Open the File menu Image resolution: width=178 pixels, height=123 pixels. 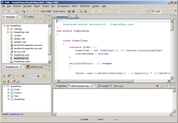pyautogui.click(x=3, y=6)
